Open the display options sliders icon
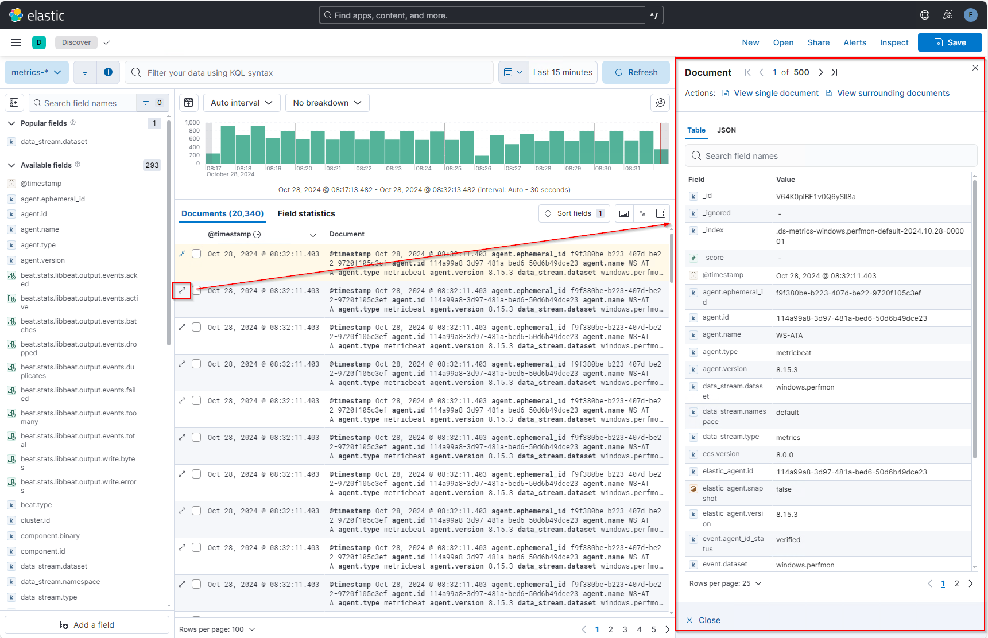 click(x=642, y=213)
